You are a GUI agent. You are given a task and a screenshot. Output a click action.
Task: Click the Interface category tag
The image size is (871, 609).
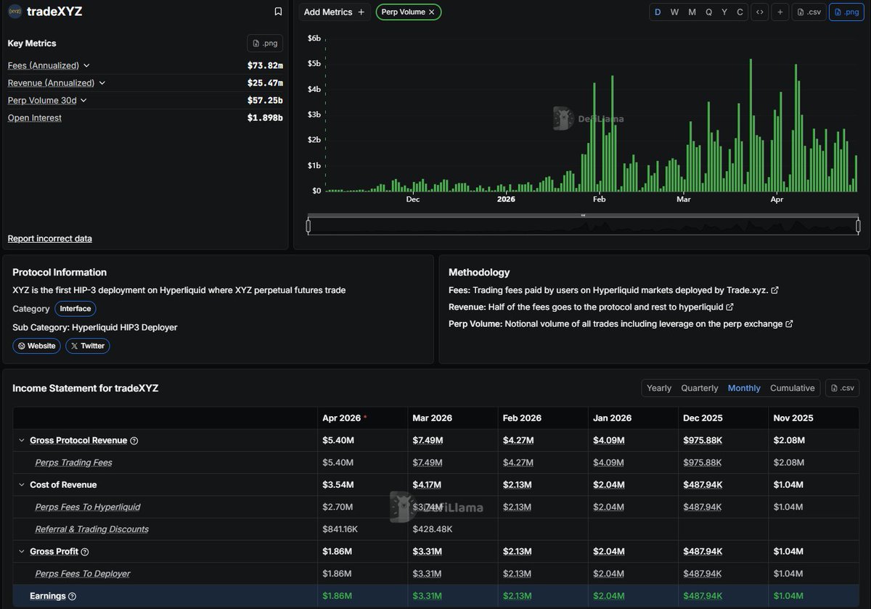point(75,309)
